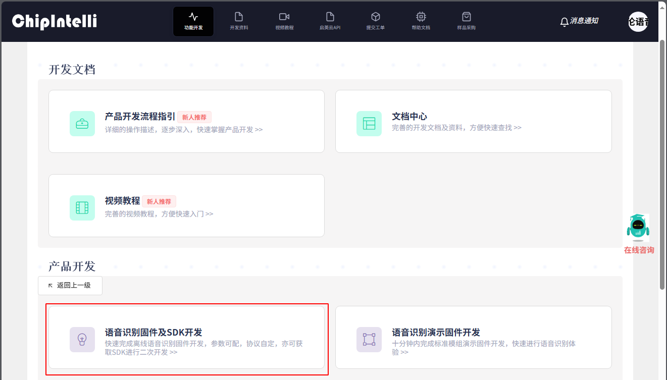This screenshot has width=667, height=380.
Task: Click the briefcase icon for 产品开发流程指引
Action: click(x=82, y=124)
